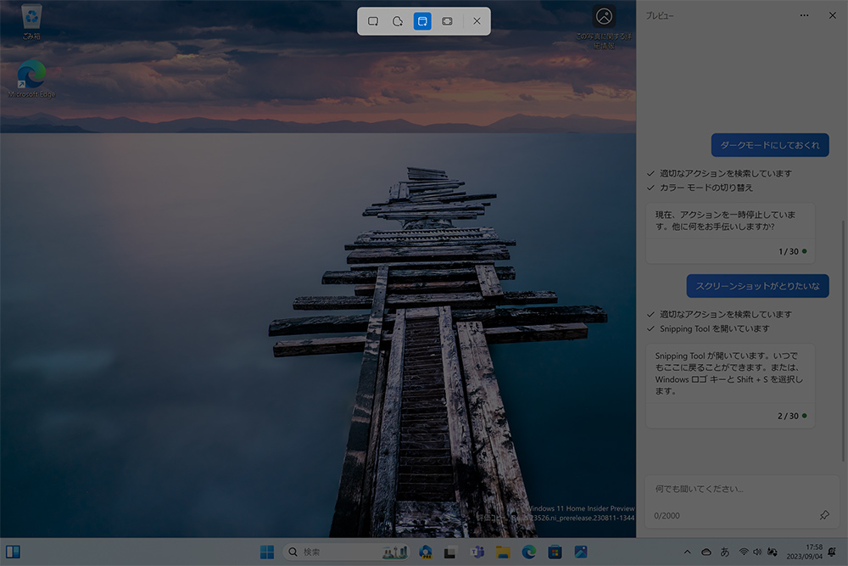Screen dimensions: 848x566
Task: Open the volume speaker tray icon
Action: tap(757, 552)
